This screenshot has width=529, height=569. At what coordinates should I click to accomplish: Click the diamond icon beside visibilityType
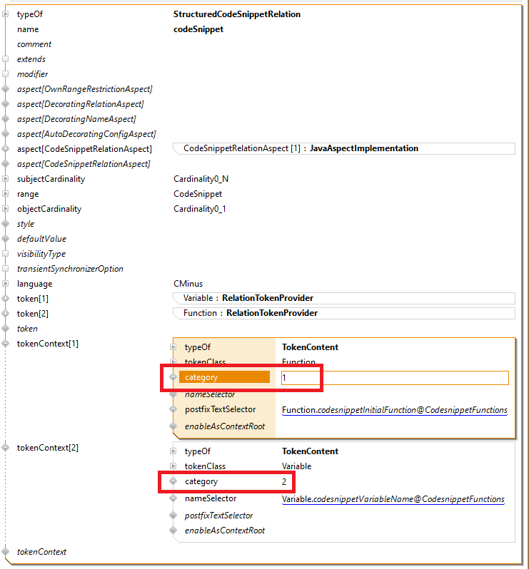[6, 254]
